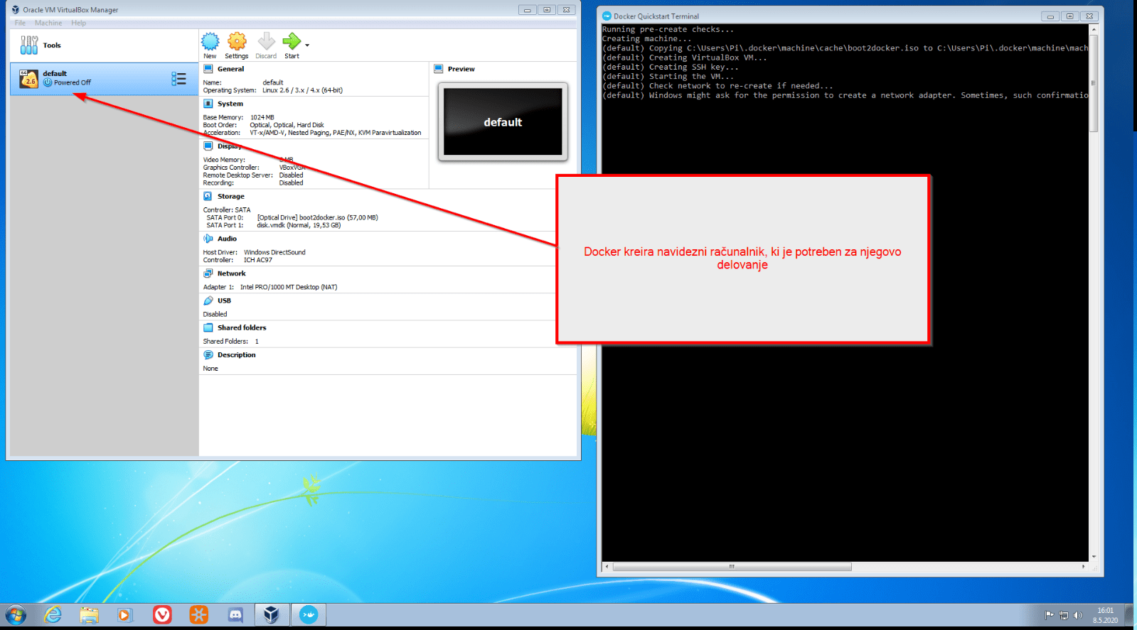Click the Audio section header
Image resolution: width=1137 pixels, height=630 pixels.
click(x=227, y=239)
